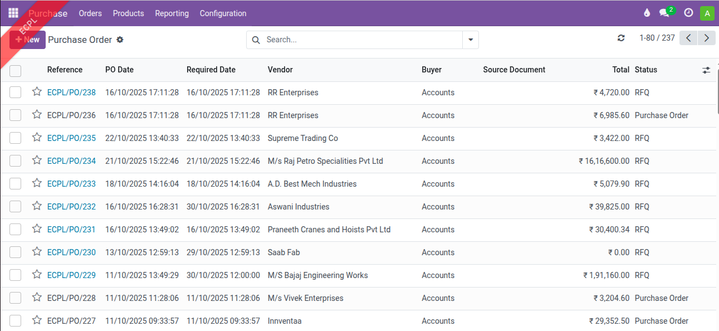Check the box for ECPL/PO/236 row
The height and width of the screenshot is (331, 719).
tap(16, 115)
